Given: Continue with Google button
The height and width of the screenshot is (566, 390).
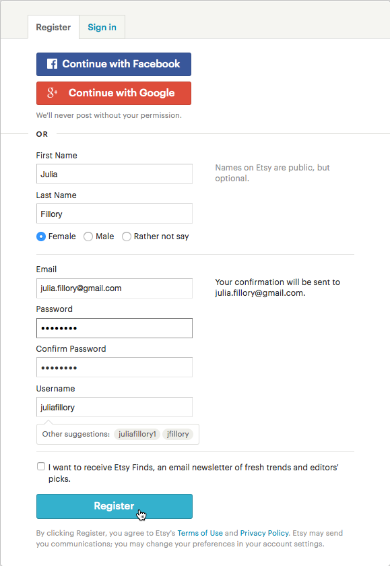Looking at the screenshot, I should 114,93.
